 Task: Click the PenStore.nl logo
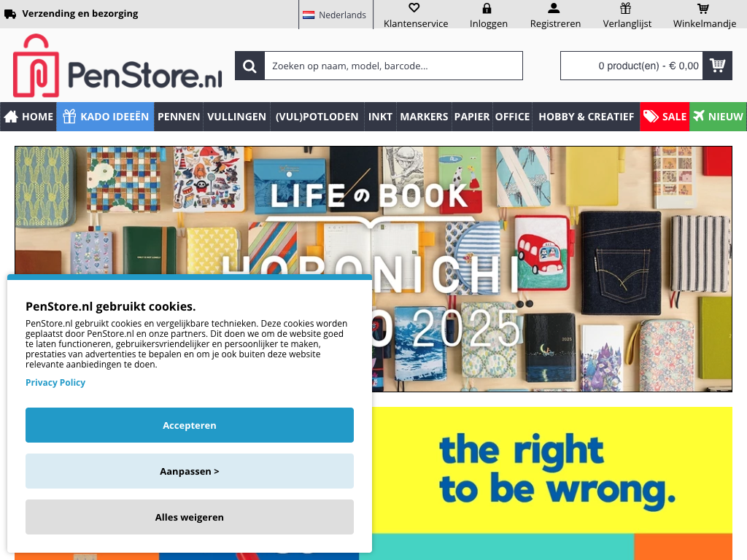point(117,66)
